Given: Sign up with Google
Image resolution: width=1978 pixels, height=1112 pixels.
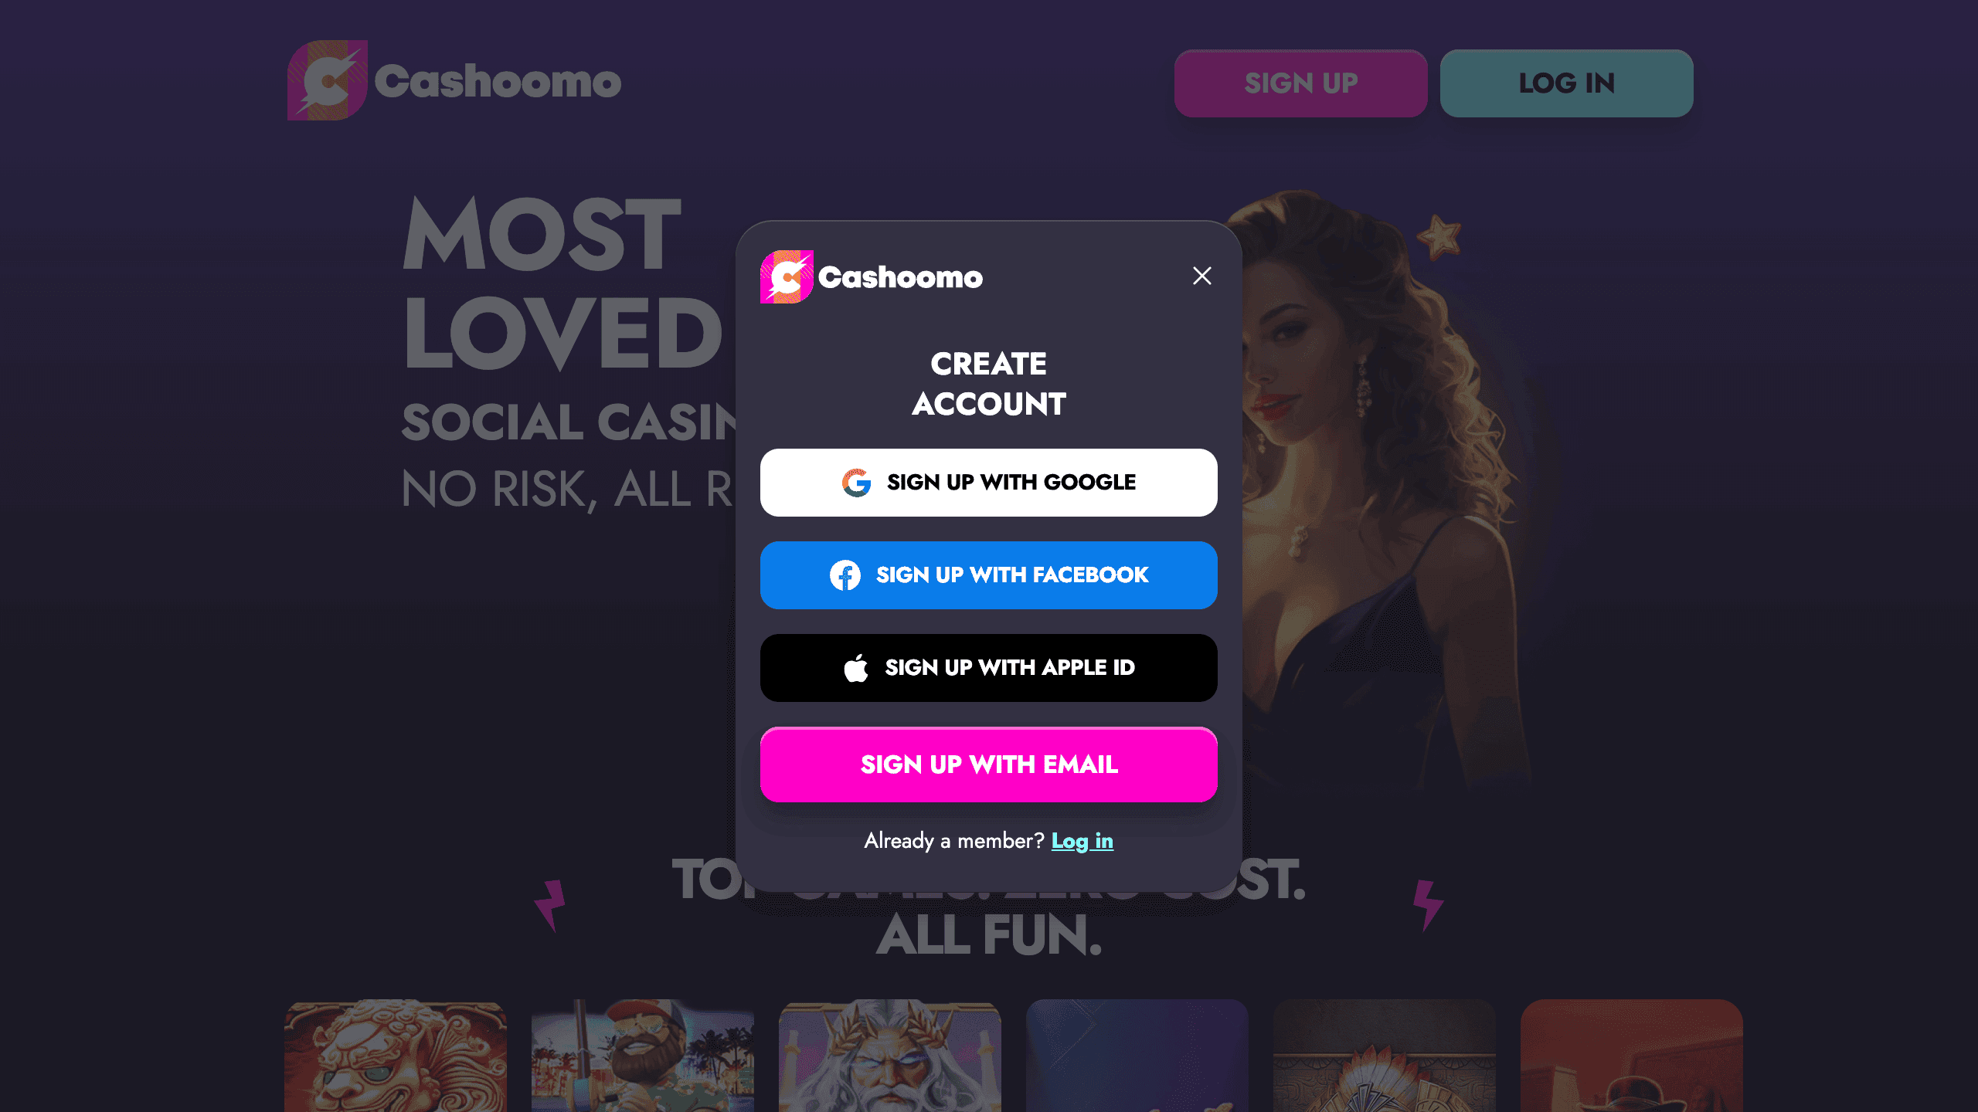Looking at the screenshot, I should pyautogui.click(x=989, y=483).
